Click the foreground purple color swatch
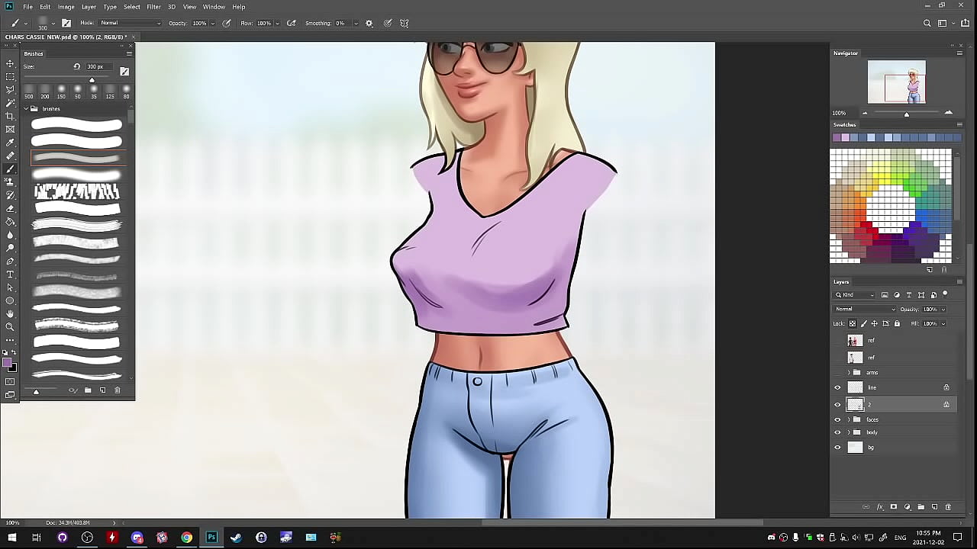Image resolution: width=977 pixels, height=549 pixels. (x=8, y=362)
